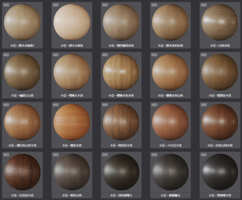Choose the 小正—棕色旧木纹 sphere preview
The height and width of the screenshot is (200, 242).
121,122
